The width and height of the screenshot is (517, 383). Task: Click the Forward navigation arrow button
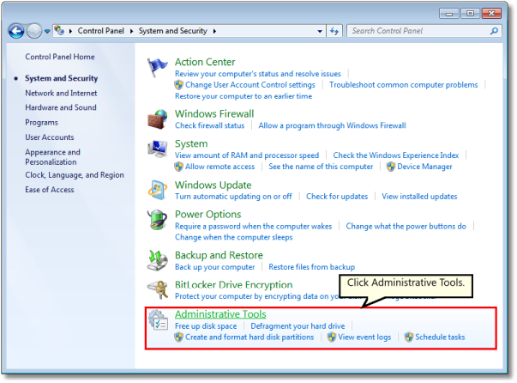coord(34,31)
